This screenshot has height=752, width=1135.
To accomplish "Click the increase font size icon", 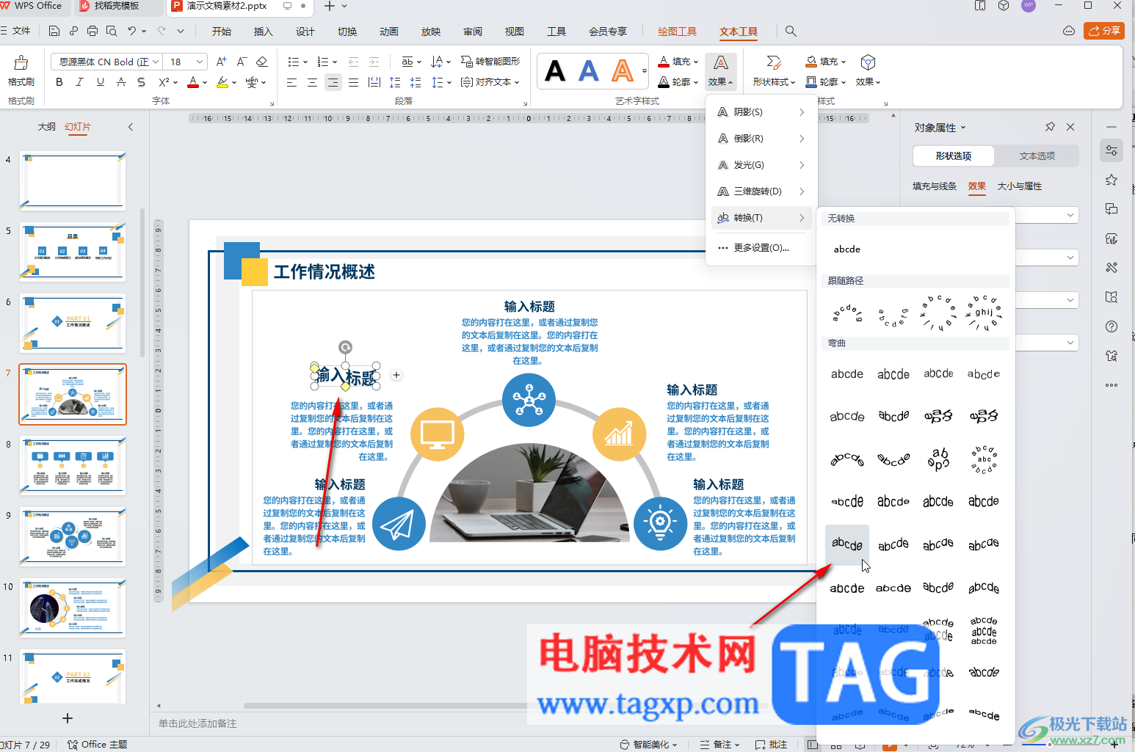I will click(x=221, y=62).
